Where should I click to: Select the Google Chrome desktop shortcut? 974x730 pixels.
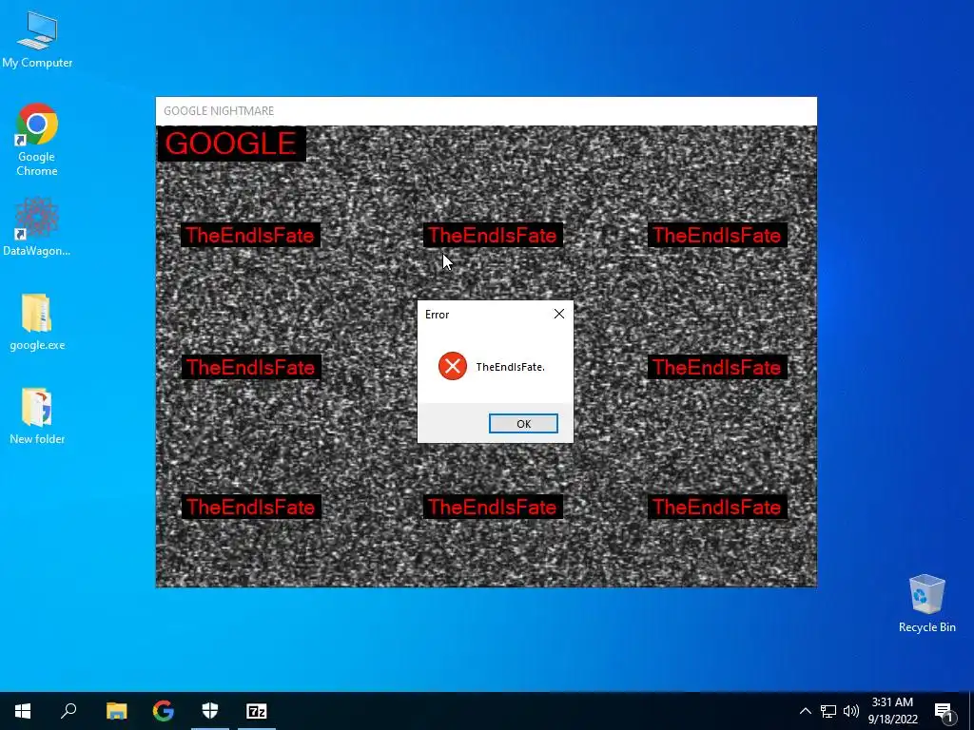[x=37, y=140]
